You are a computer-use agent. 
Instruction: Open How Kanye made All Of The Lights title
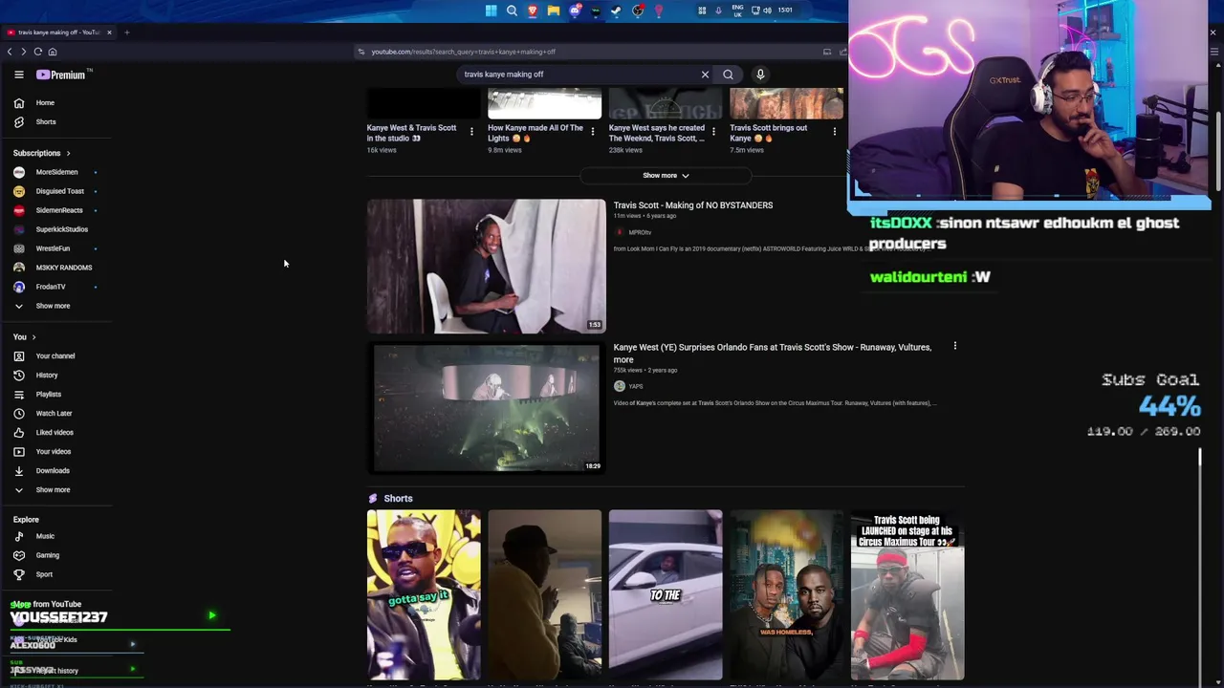[x=535, y=133]
